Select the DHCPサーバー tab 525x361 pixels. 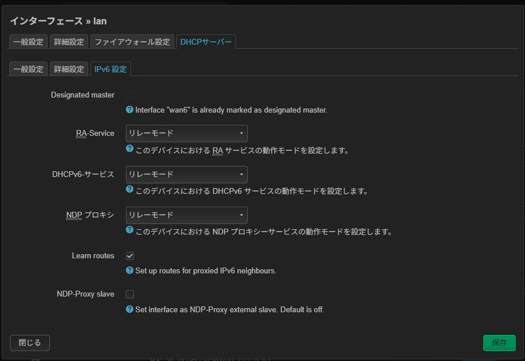[206, 42]
